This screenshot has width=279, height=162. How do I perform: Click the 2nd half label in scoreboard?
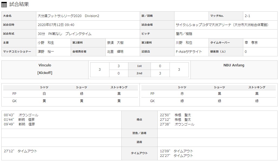[139, 73]
